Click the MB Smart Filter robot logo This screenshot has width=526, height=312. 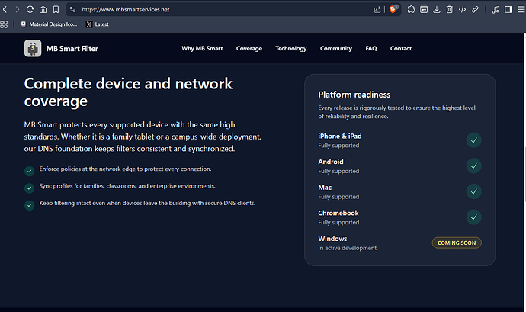point(33,48)
